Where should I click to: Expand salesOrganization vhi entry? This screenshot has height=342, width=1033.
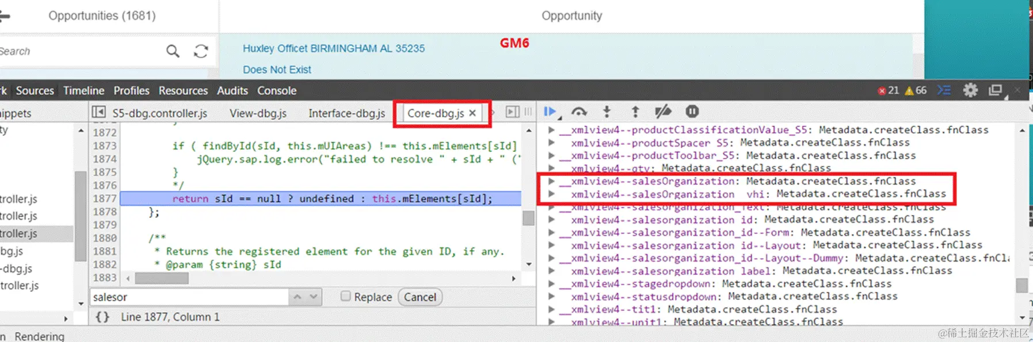551,194
